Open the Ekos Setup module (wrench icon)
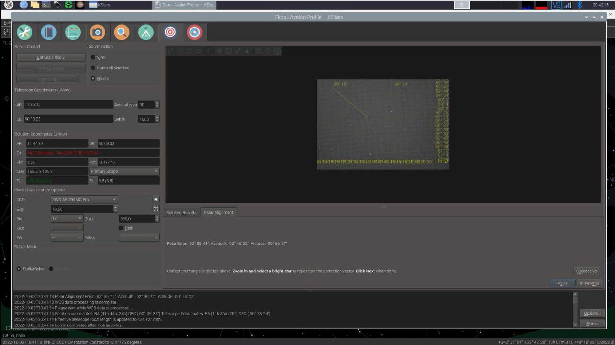615x345 pixels. pos(24,32)
